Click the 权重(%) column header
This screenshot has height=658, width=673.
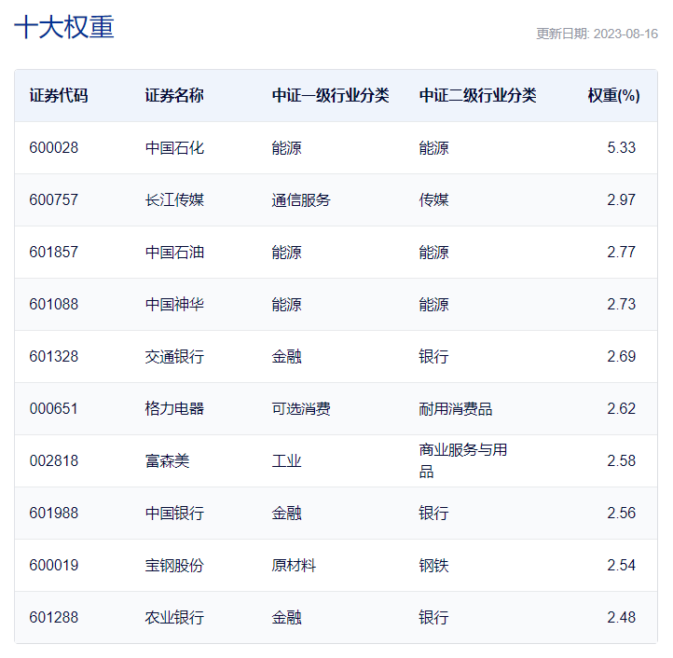point(613,95)
